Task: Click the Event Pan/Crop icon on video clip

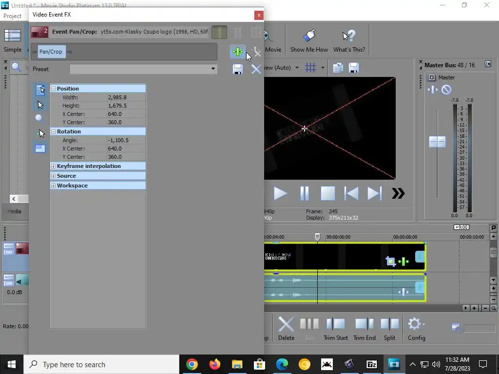Action: tap(390, 262)
